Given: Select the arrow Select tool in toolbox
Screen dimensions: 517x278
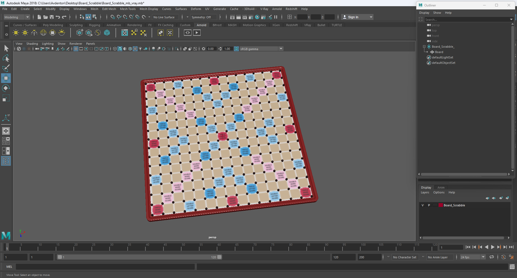Looking at the screenshot, I should (x=6, y=48).
